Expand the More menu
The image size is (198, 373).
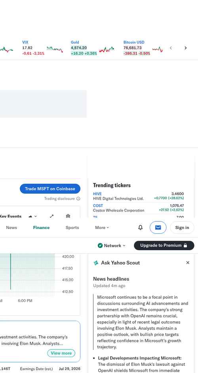(102, 227)
